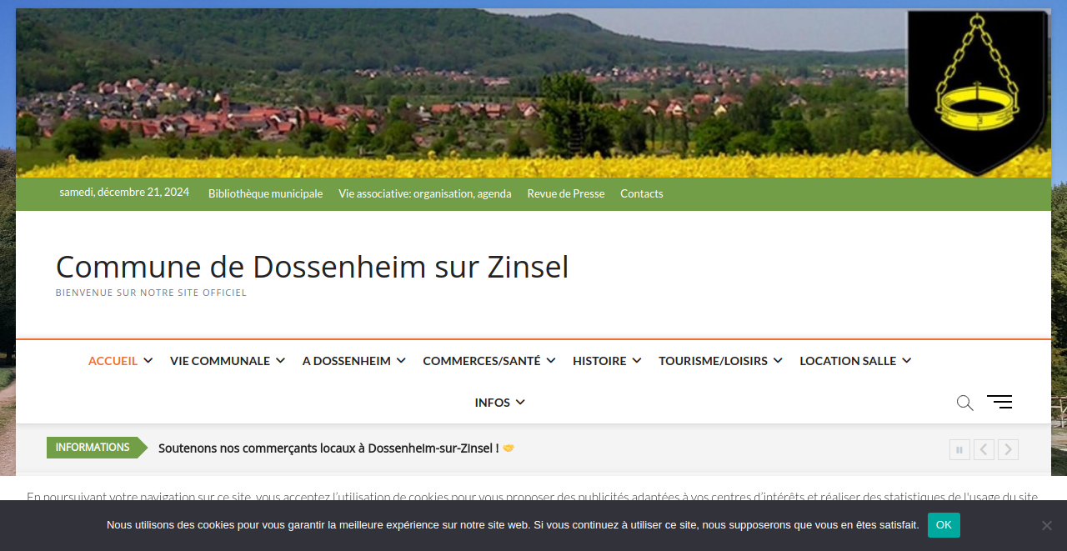Open the TOURISME/LOISIRS menu item
The image size is (1067, 551).
point(714,361)
